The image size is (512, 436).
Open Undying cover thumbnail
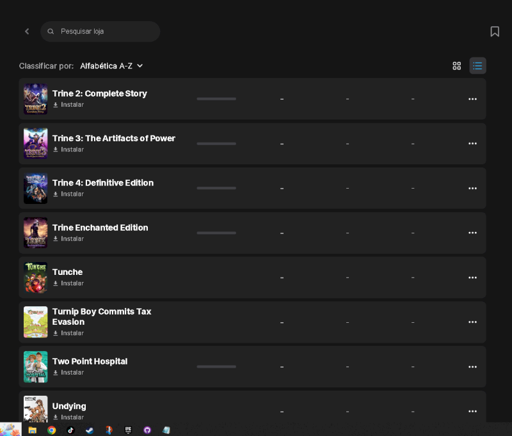36,409
